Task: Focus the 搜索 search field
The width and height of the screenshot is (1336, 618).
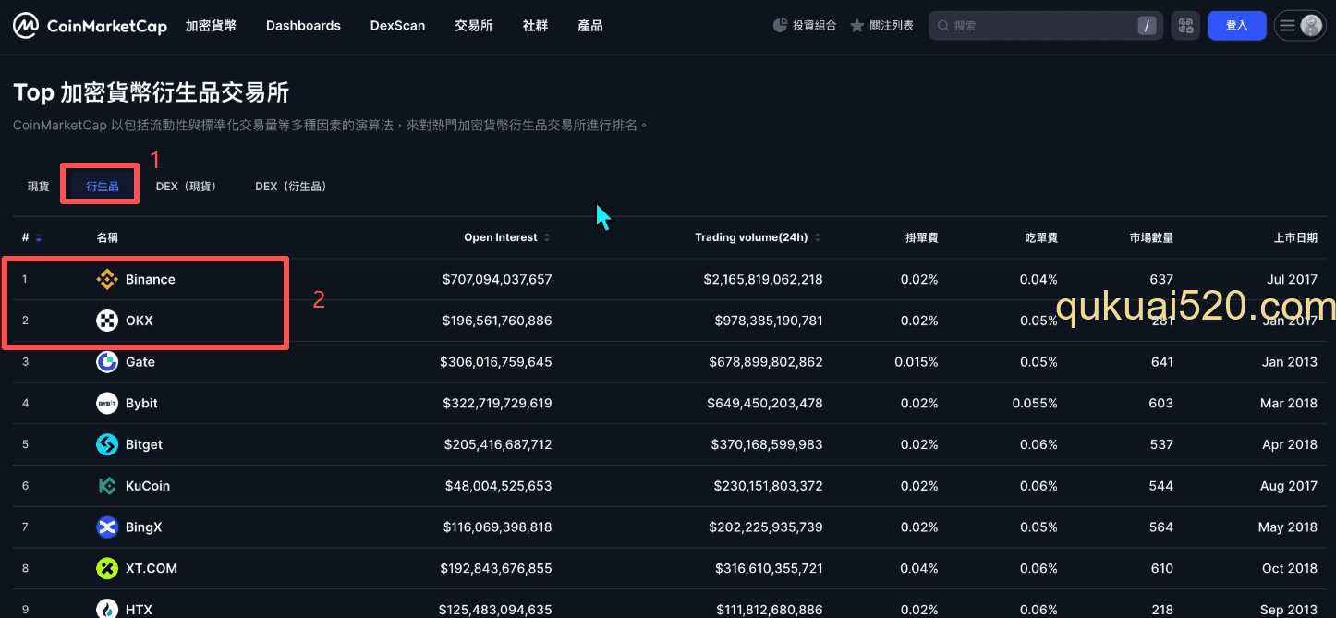Action: [1045, 26]
